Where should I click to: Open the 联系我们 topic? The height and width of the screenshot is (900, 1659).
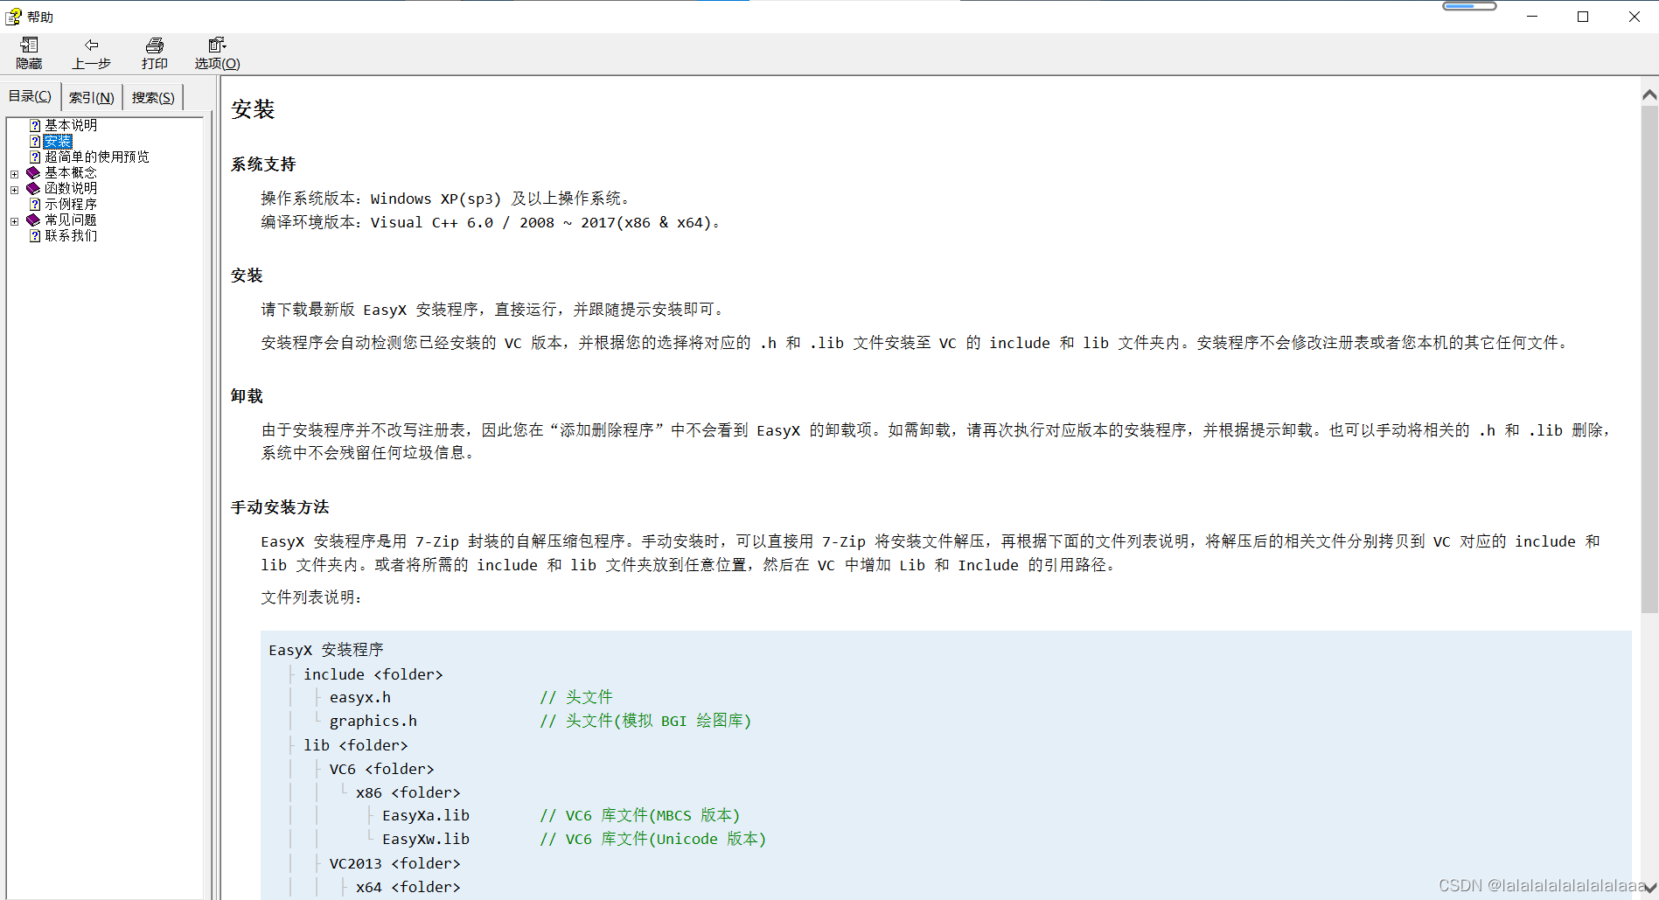coord(71,236)
